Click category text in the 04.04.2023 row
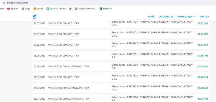 pyautogui.click(x=69, y=66)
